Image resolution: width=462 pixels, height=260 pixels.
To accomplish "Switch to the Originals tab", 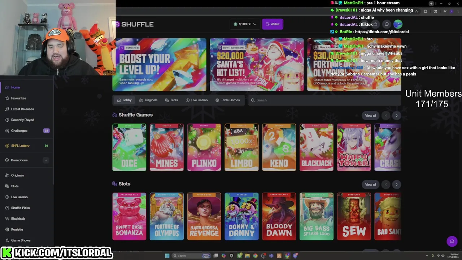I will [148, 100].
